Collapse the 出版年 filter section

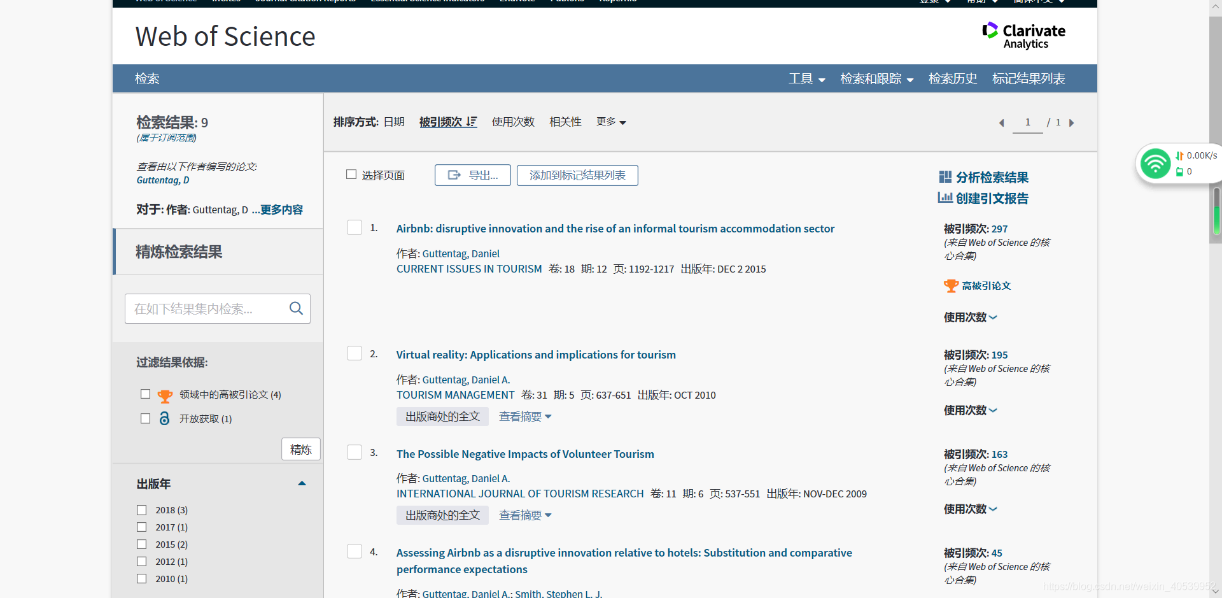coord(302,483)
